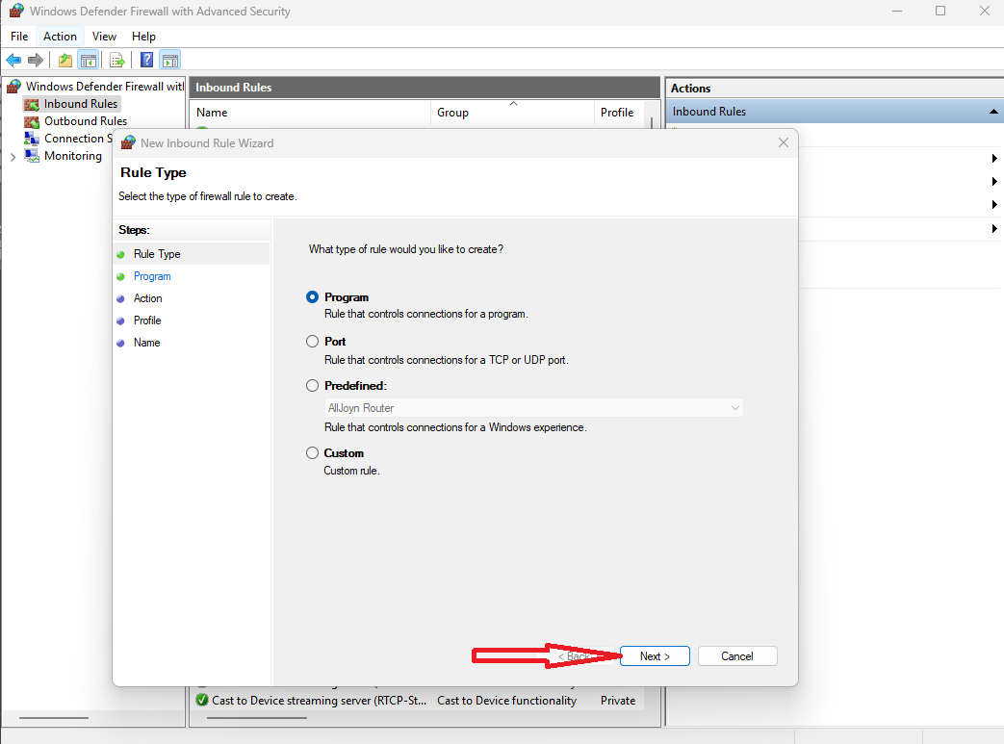Open the View menu
The image size is (1004, 744).
104,37
